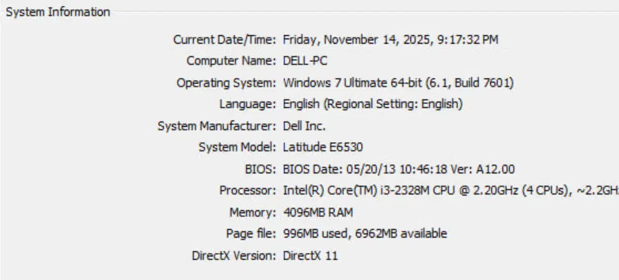Viewport: 619px width, 280px height.
Task: Select the English (Regional Setting: English) value
Action: [x=372, y=104]
